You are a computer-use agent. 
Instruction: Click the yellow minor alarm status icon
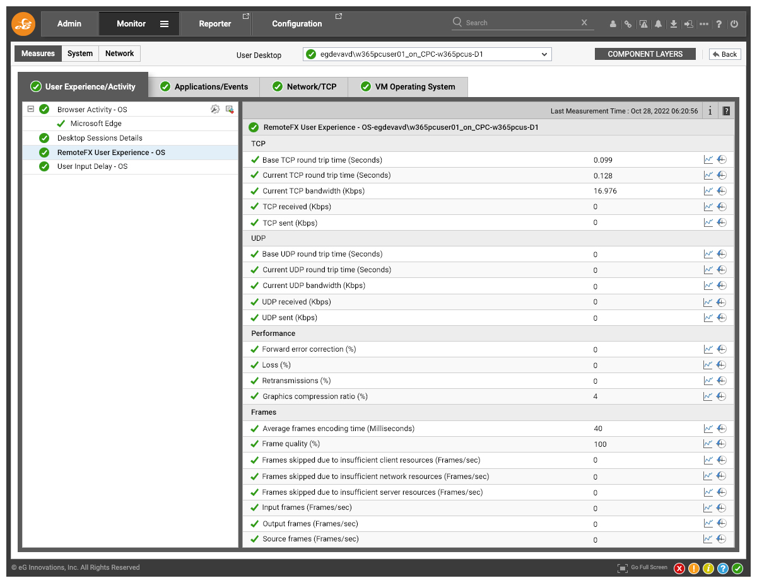point(708,569)
